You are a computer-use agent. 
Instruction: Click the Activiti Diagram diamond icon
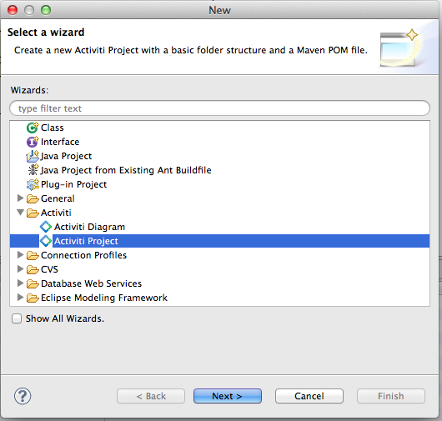click(x=46, y=227)
